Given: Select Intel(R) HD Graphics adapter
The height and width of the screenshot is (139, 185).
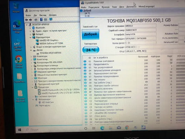Looking at the screenshot, I should pos(49,40).
